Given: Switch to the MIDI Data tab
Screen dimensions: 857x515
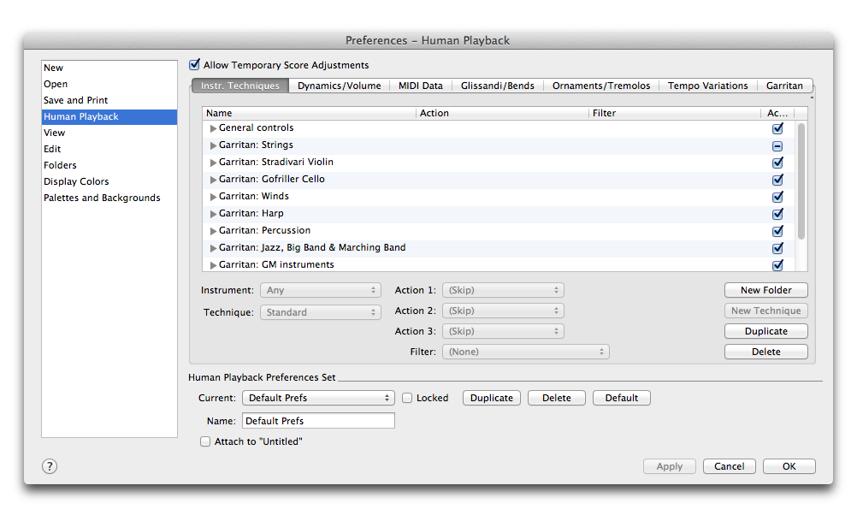Looking at the screenshot, I should [420, 86].
